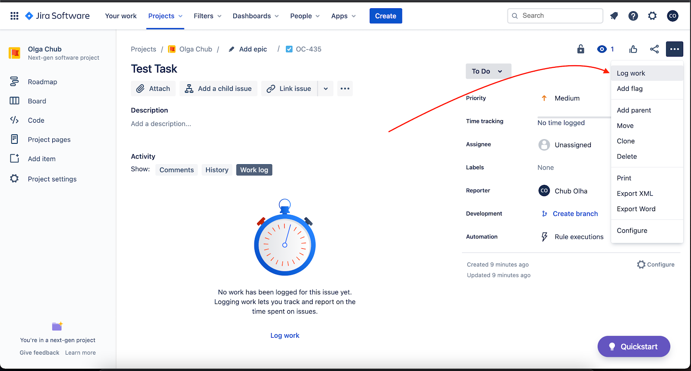Open the Projects dropdown in navigation
Image resolution: width=691 pixels, height=371 pixels.
[x=165, y=16]
